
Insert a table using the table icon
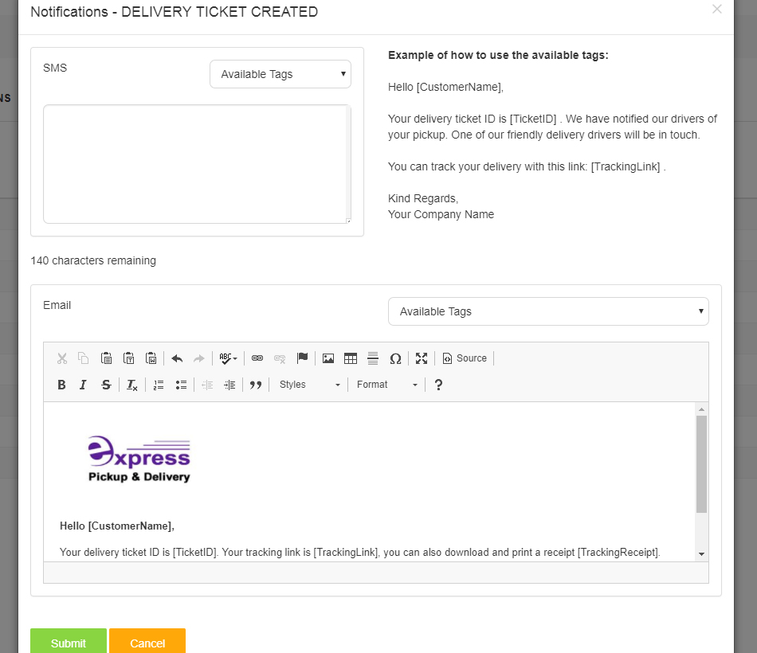(x=351, y=358)
